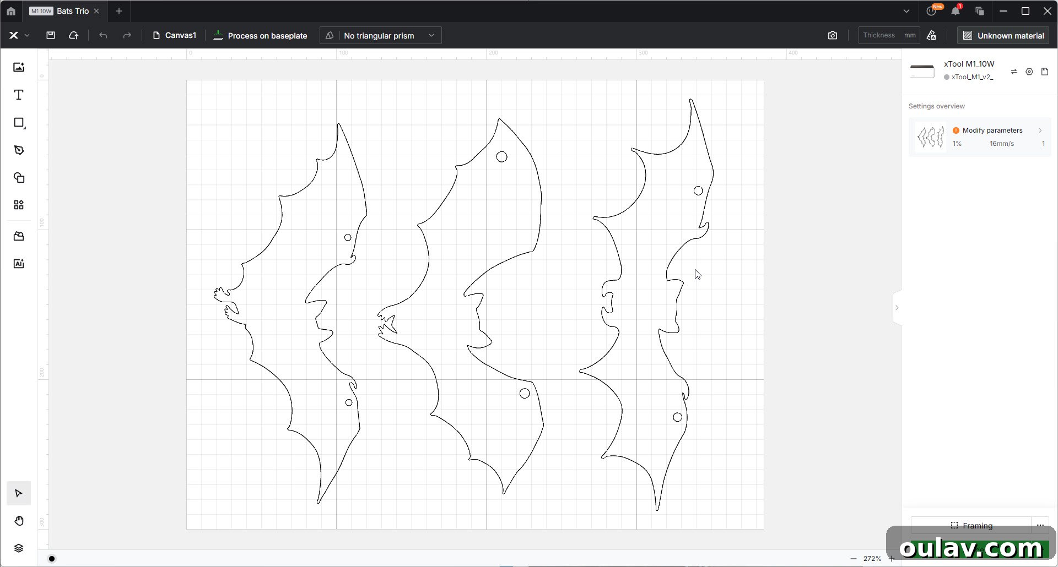Redo the last undone action
Viewport: 1058px width, 567px height.
pos(127,35)
